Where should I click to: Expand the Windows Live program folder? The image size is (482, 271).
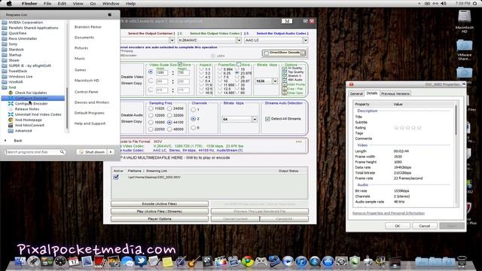[17, 77]
